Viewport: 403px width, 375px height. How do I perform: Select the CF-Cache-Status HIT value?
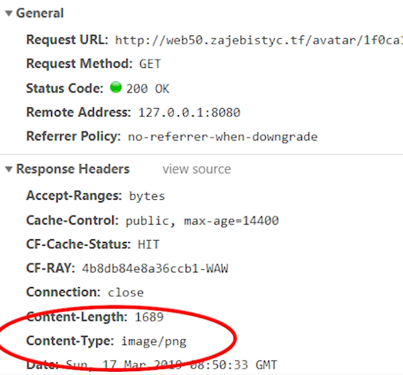pyautogui.click(x=149, y=244)
